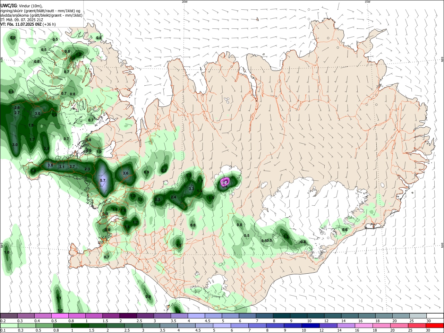Click the 3.1 rainfall value on the map

click(62, 167)
